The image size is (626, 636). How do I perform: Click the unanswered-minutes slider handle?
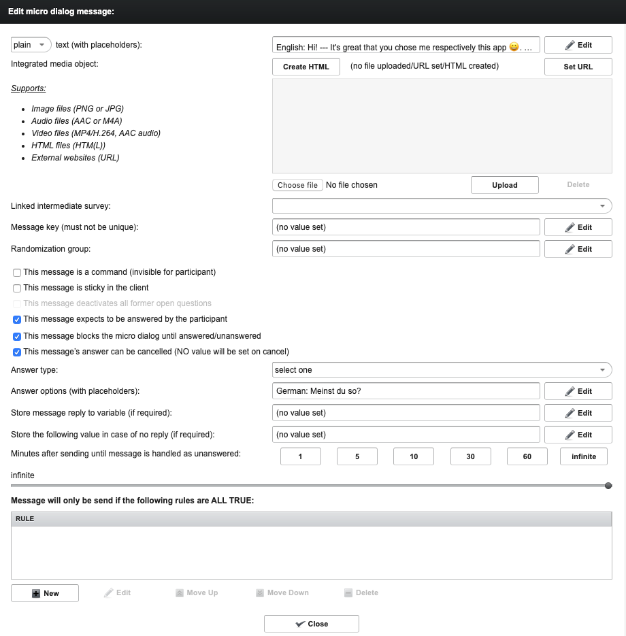[608, 486]
